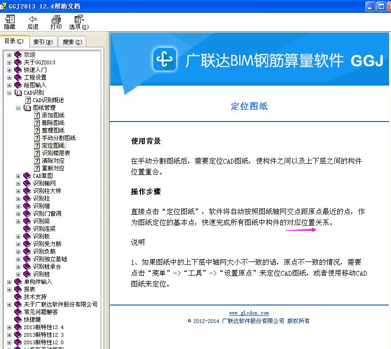
Task: Minimize the help document window
Action: click(x=370, y=6)
